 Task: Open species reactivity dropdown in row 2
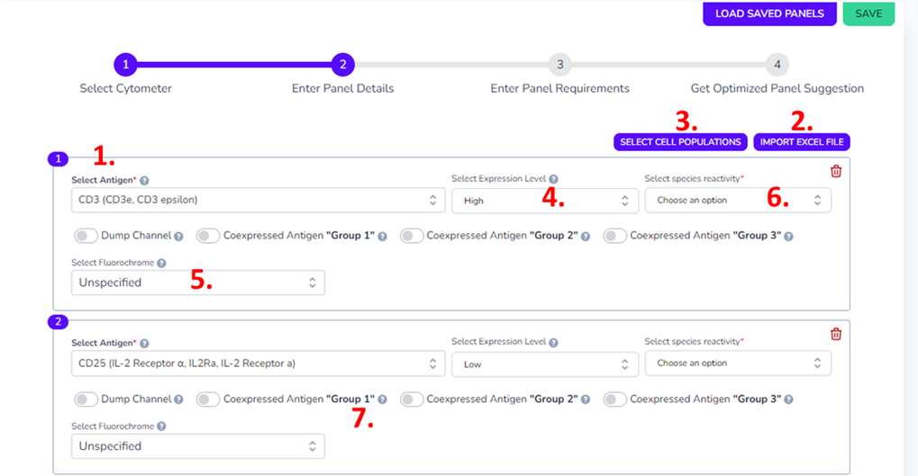coord(738,364)
